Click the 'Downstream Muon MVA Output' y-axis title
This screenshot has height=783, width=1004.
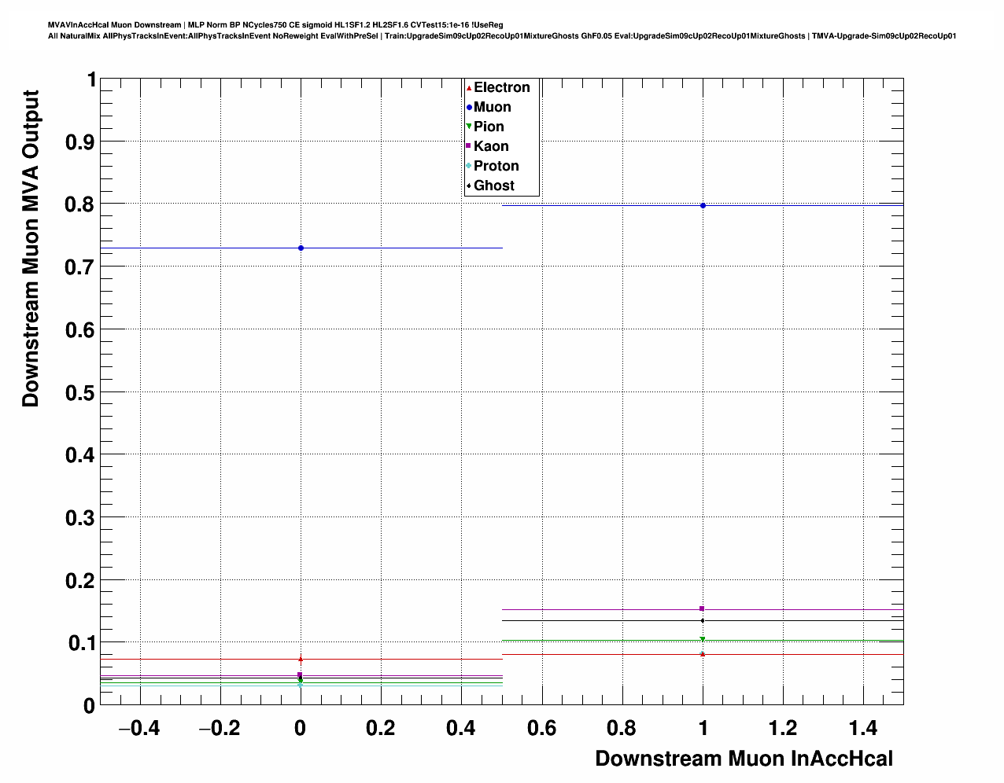[x=31, y=248]
